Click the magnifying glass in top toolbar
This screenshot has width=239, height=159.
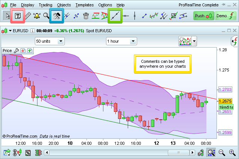tap(46, 16)
